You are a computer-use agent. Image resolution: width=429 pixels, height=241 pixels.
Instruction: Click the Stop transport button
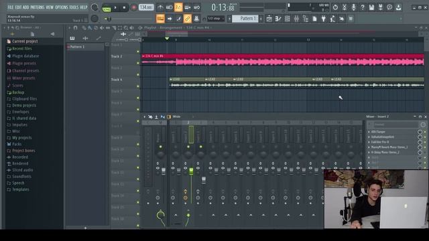click(124, 7)
